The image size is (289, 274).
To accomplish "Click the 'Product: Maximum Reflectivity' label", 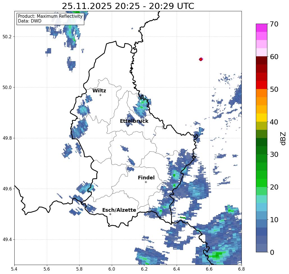I will pos(50,16).
